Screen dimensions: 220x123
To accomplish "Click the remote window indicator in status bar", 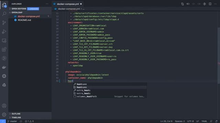I will (x=3, y=121).
